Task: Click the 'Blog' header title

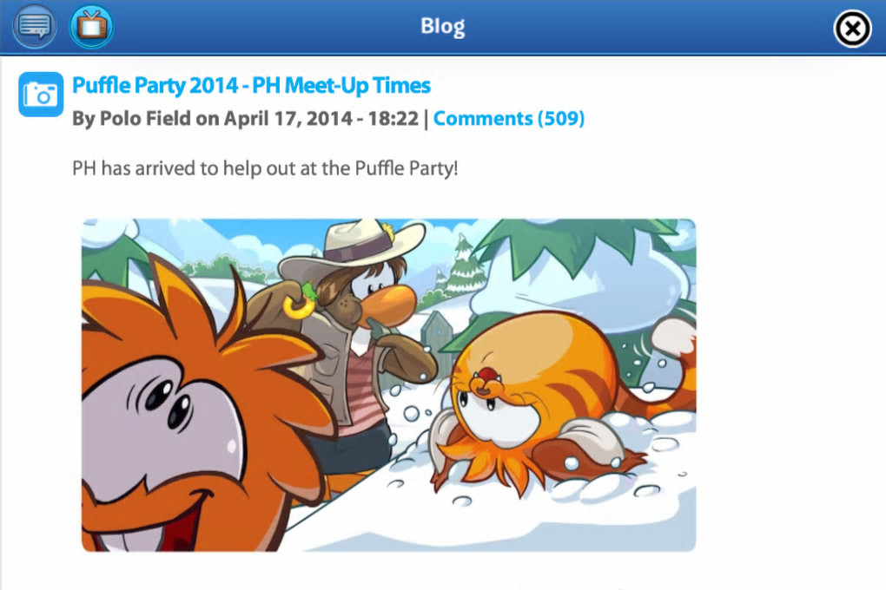Action: [x=442, y=26]
